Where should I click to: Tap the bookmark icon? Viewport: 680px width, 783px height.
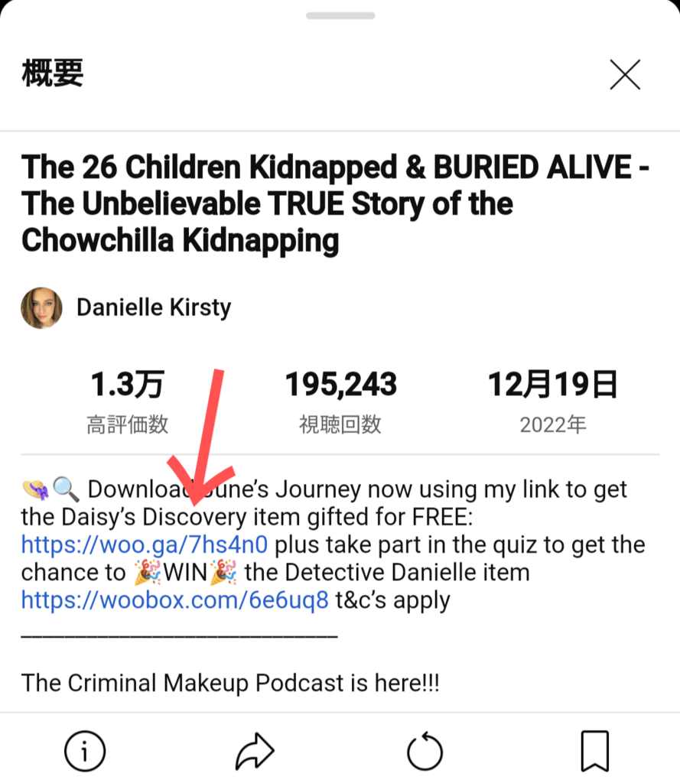(595, 751)
